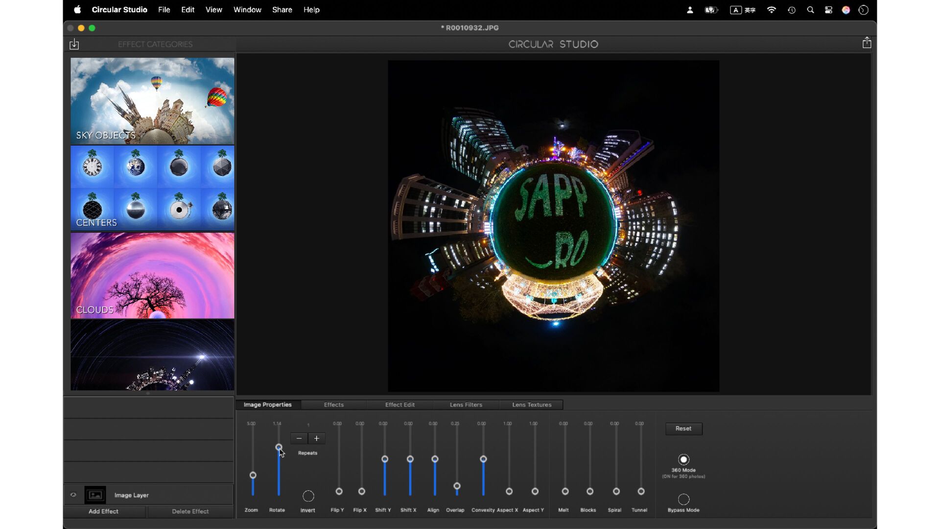Switch to the Image Properties tab

click(268, 405)
